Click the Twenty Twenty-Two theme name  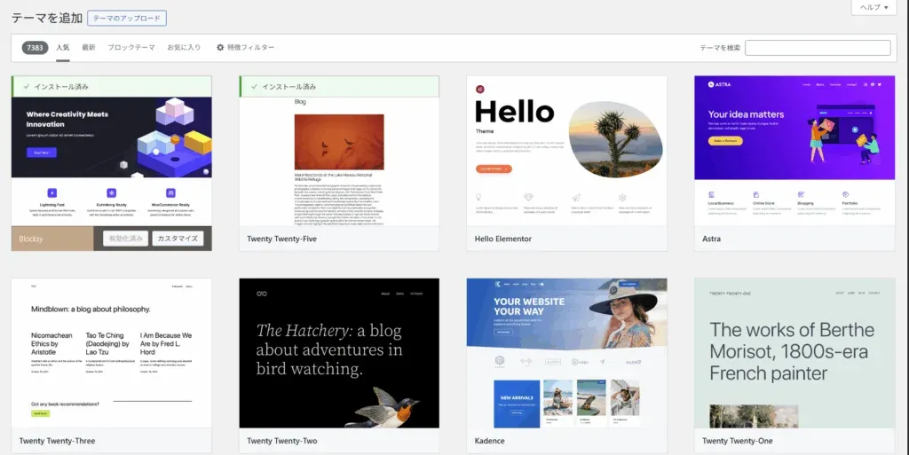281,441
